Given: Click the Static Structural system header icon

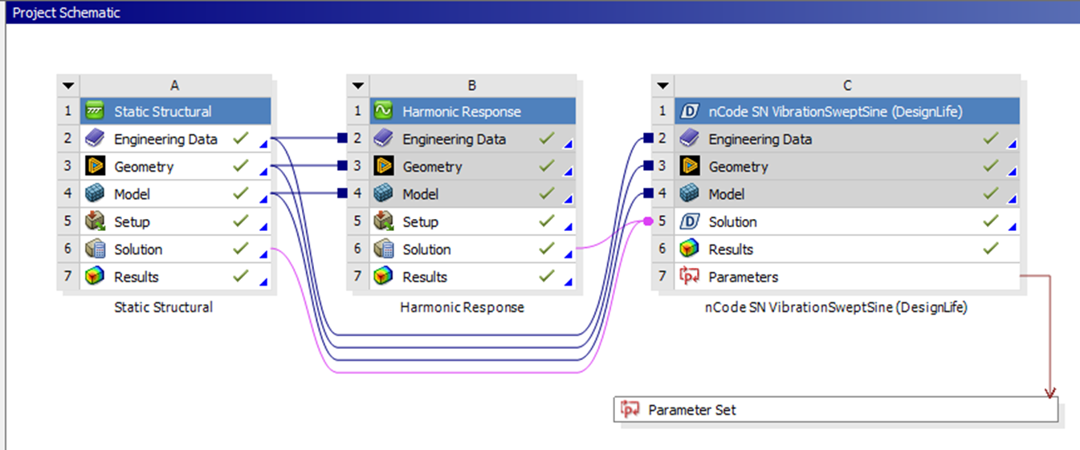Looking at the screenshot, I should 96,111.
